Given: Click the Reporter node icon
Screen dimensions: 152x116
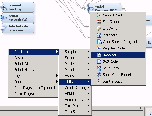Looking at the screenshot, I should click(99, 55).
